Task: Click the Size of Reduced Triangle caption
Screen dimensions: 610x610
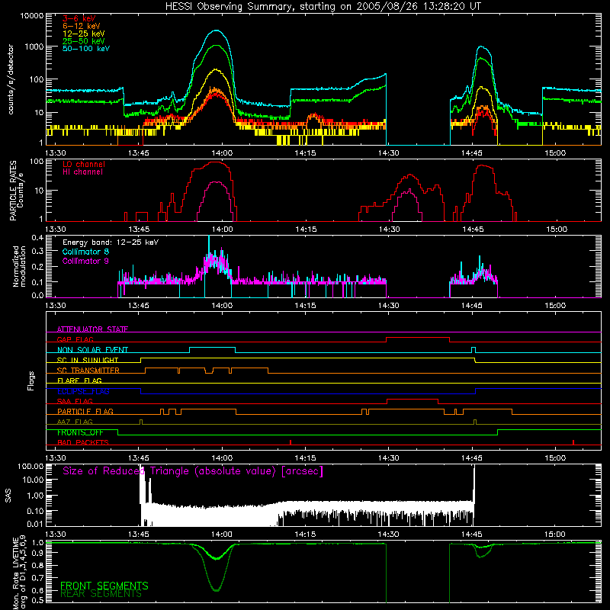Action: [193, 471]
